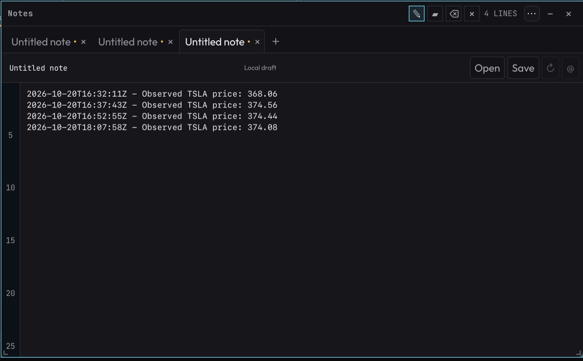Click line number 20 in the gutter
Screen dimensions: 583x361
10,293
